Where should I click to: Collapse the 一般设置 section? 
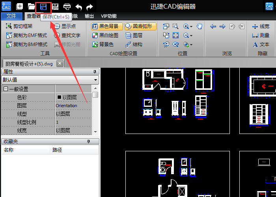[x=6, y=89]
